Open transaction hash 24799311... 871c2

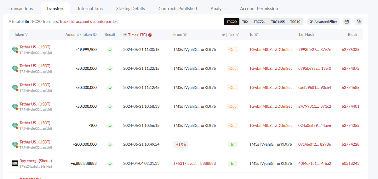point(315,106)
